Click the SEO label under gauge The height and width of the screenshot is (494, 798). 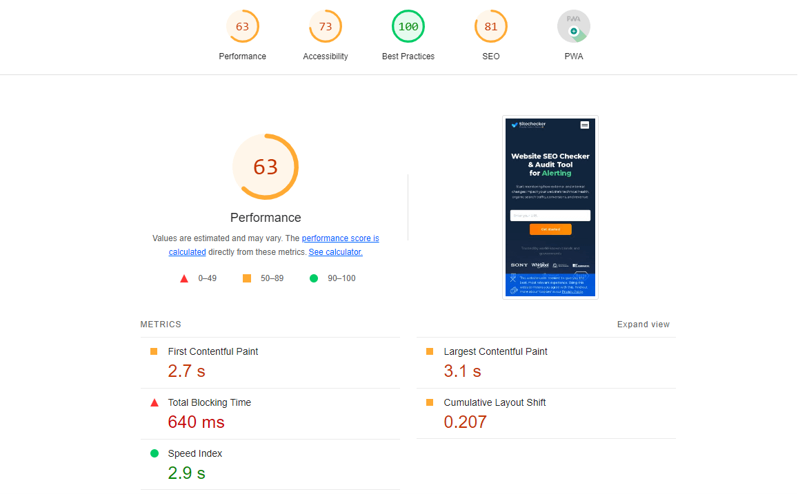[491, 56]
